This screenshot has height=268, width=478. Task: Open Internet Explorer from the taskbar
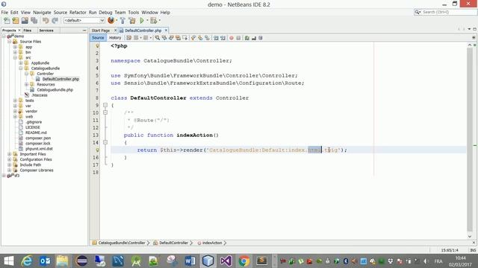pos(27,261)
